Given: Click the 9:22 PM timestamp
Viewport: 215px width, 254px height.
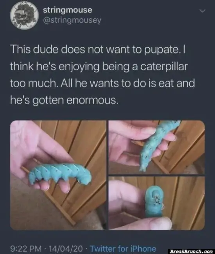Looking at the screenshot, I should click(26, 249).
